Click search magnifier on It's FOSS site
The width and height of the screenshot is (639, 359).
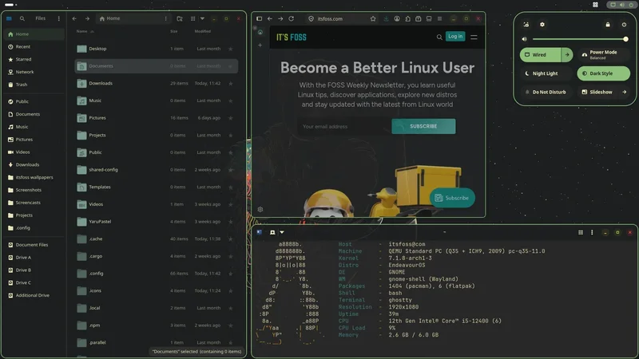439,37
